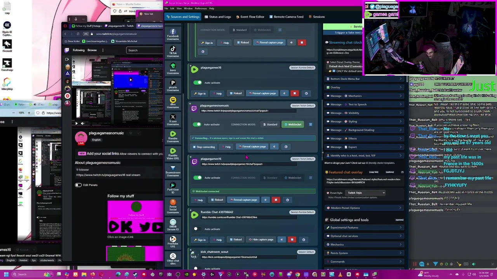Click Reveal capture page for plaguegames16 Twitch
The width and height of the screenshot is (497, 279).
(243, 200)
